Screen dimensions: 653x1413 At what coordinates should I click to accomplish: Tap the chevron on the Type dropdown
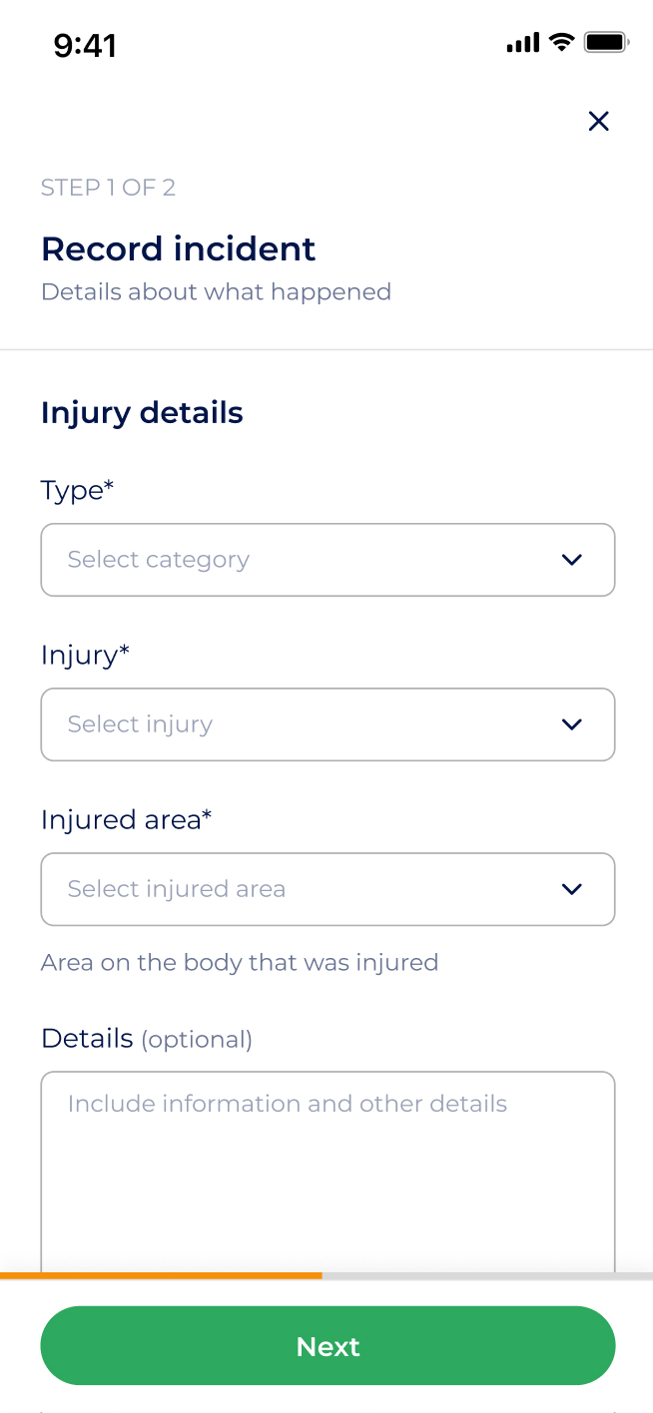(x=572, y=560)
